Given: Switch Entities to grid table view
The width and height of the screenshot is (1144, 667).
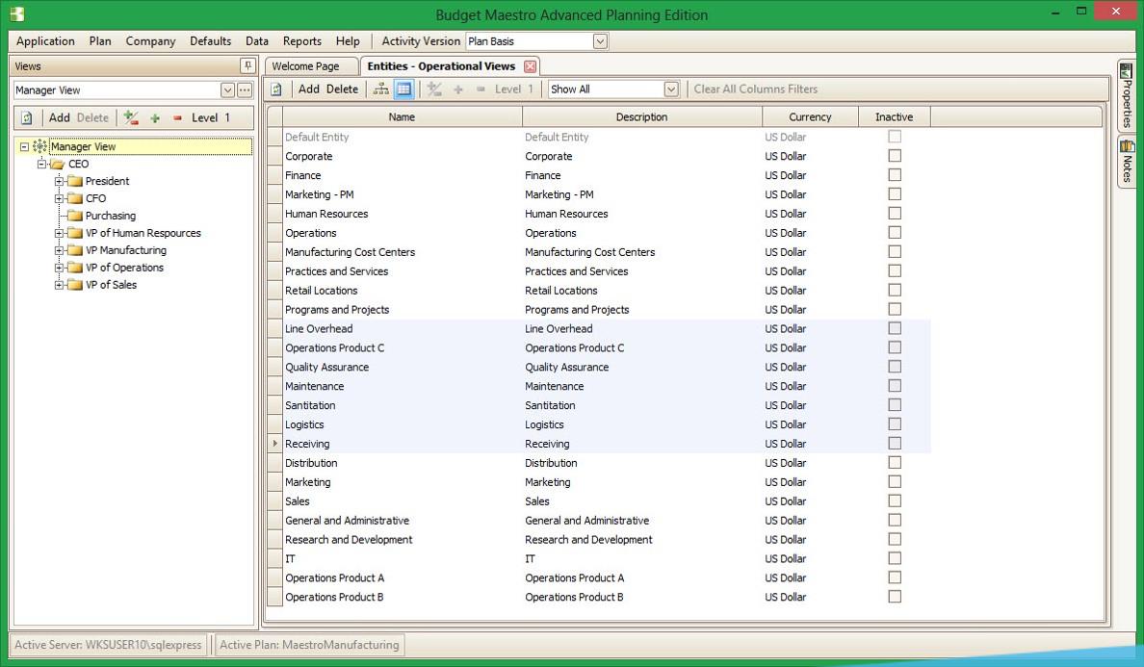Looking at the screenshot, I should [x=403, y=90].
